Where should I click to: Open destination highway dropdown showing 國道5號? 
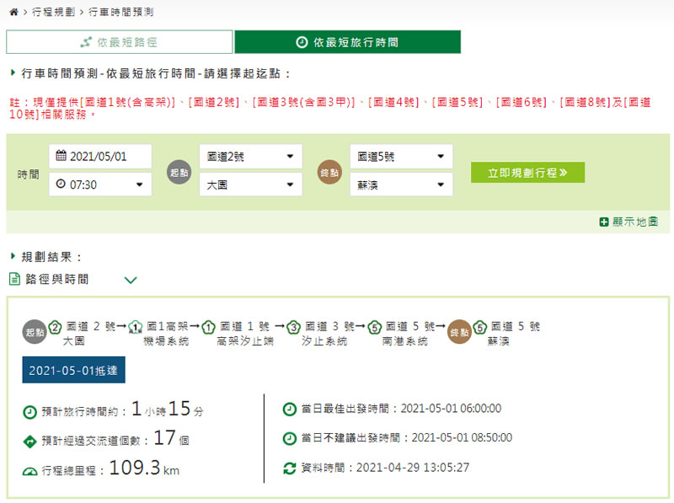click(402, 156)
